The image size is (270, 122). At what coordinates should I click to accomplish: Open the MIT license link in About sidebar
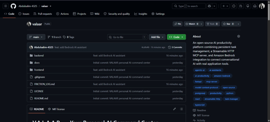[x=201, y=115]
